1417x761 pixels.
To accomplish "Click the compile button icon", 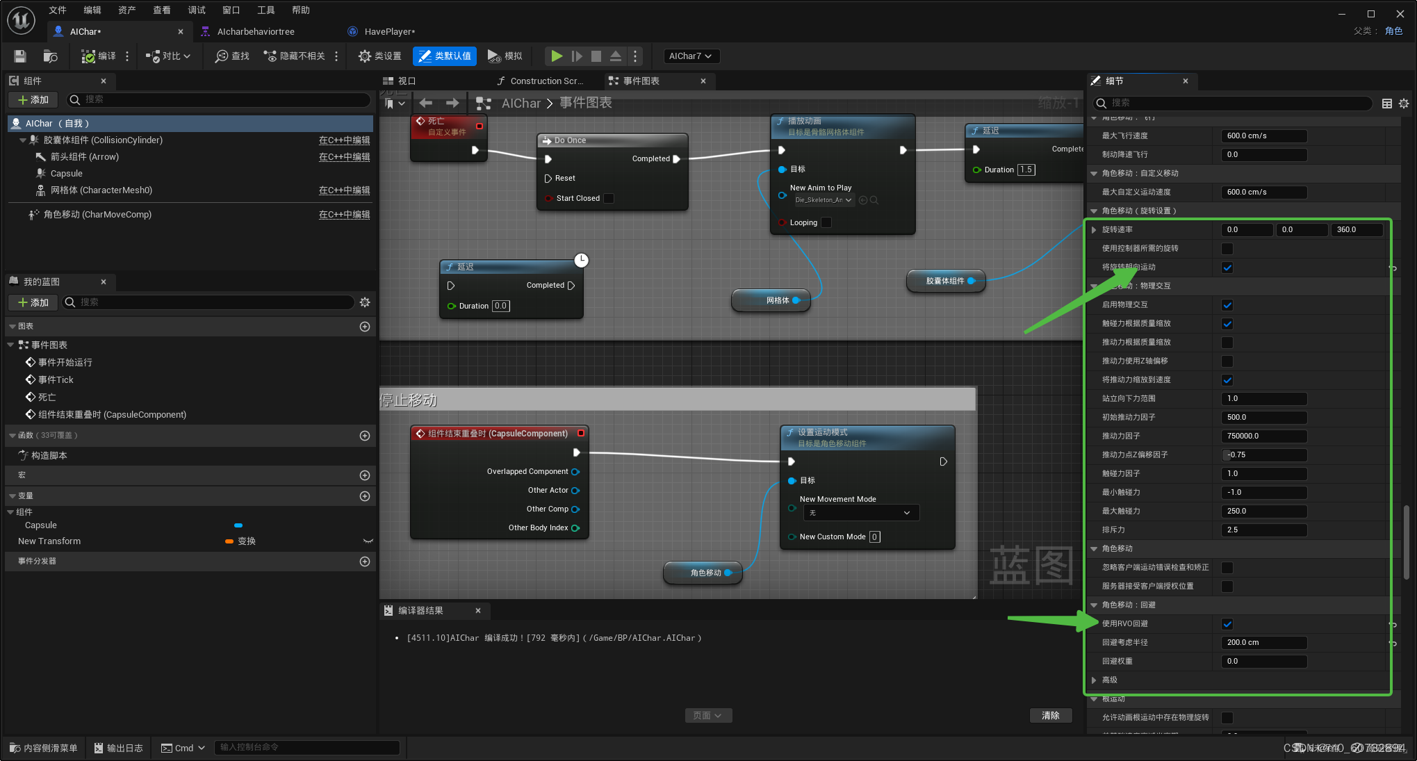I will pos(88,56).
